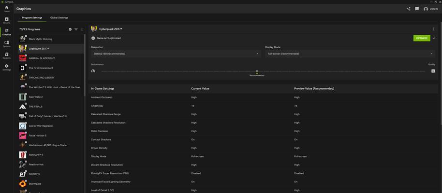
Task: Collapse the optimization panel chevron
Action: tap(434, 38)
